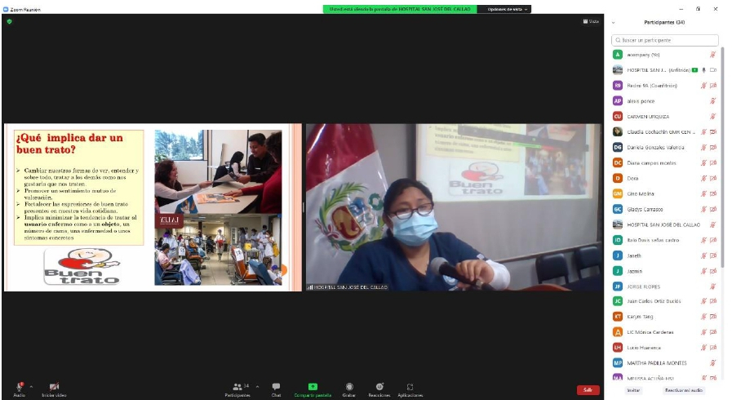Click muted mic icon for JORGE FLORES
Image resolution: width=732 pixels, height=400 pixels.
click(713, 287)
